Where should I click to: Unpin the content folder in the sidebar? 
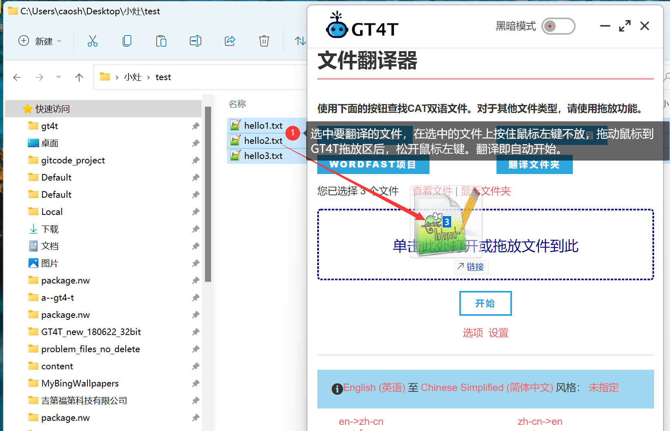point(196,366)
